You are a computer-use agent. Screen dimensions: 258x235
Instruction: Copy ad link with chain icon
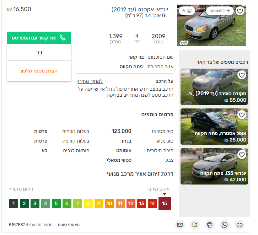coord(240,225)
